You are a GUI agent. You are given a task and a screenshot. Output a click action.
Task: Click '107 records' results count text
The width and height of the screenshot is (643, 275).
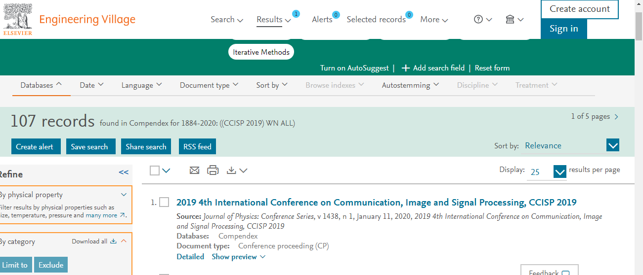[52, 121]
